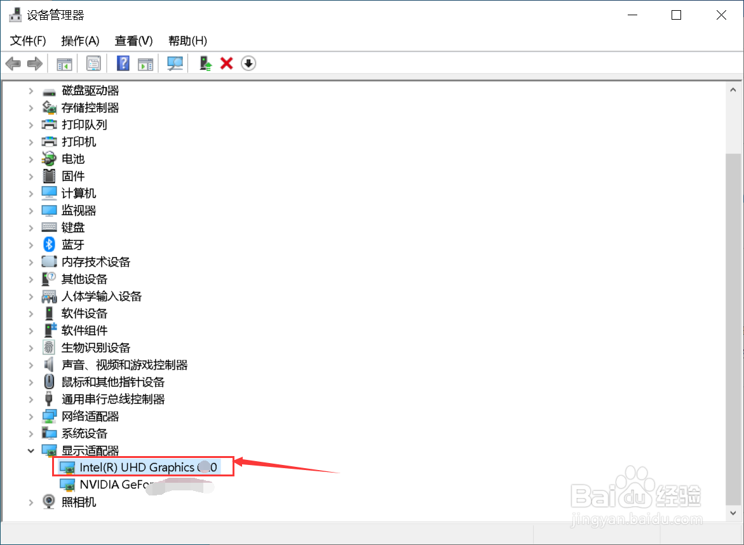Select the 打印机 label
This screenshot has width=744, height=545.
tap(79, 142)
